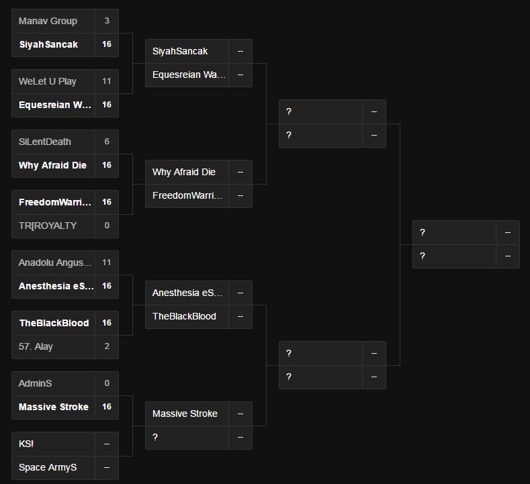The image size is (530, 484).
Task: Select SiLentDeath's score of 6
Action: tap(107, 142)
